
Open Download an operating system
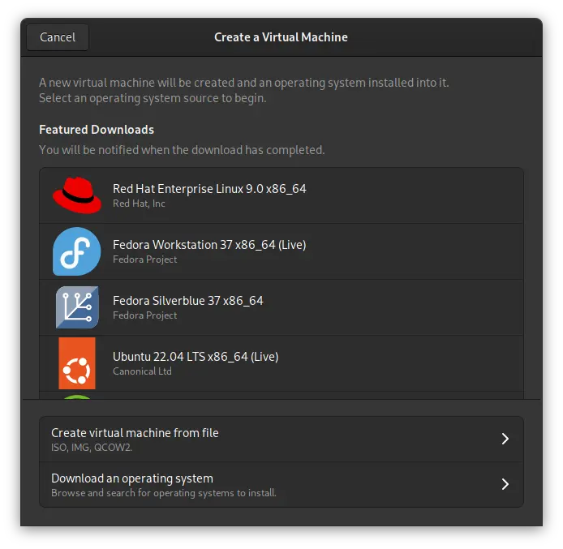(x=281, y=484)
